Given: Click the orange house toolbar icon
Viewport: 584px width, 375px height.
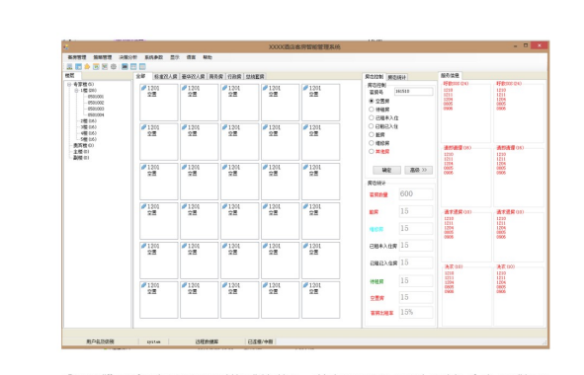Looking at the screenshot, I should 87,66.
